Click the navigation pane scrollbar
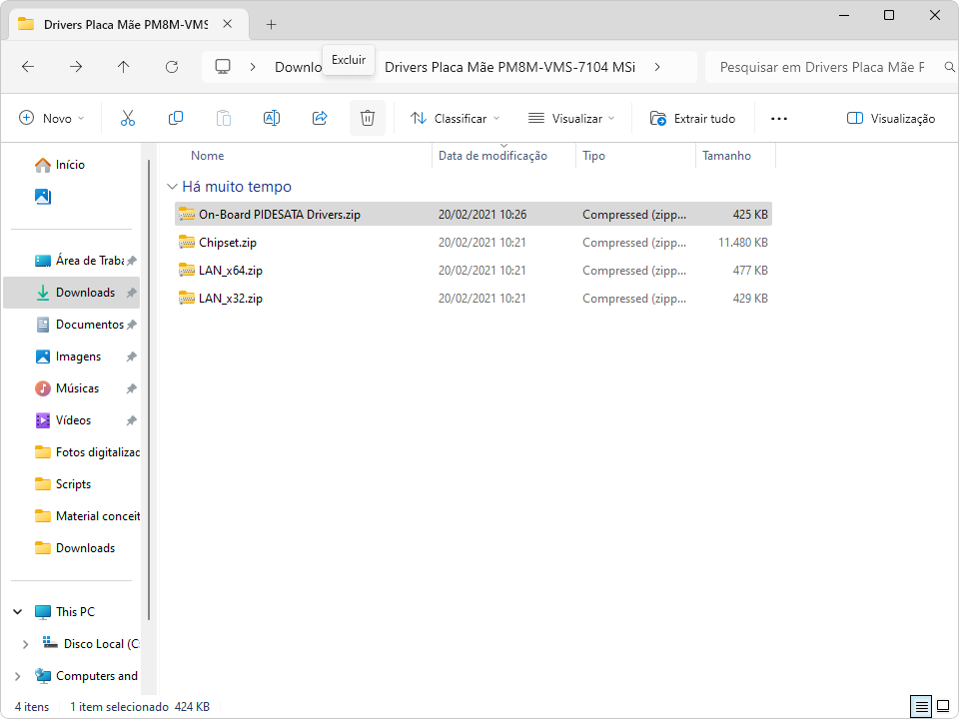Image resolution: width=959 pixels, height=719 pixels. 149,389
